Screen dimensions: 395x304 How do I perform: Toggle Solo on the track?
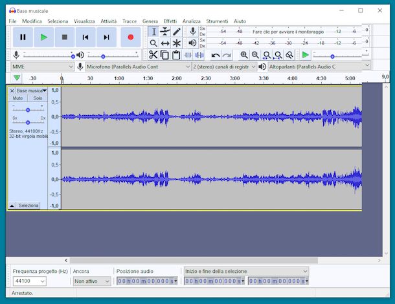click(38, 98)
